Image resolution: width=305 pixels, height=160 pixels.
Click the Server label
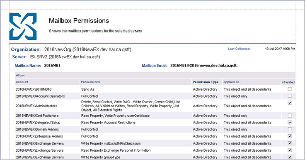(x=19, y=57)
